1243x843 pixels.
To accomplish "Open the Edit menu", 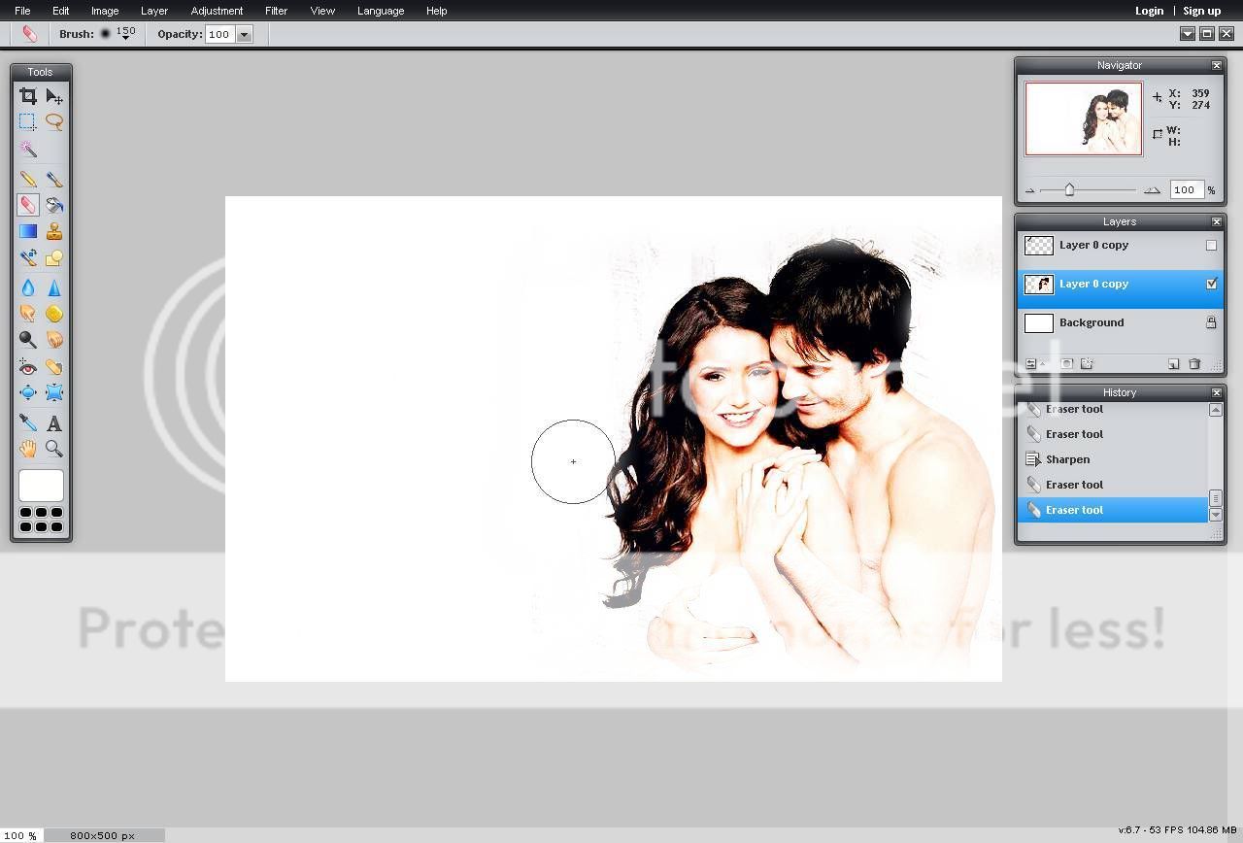I will pos(61,11).
